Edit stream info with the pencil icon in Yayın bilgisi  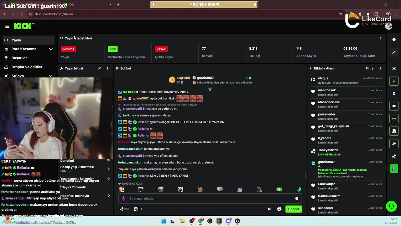pos(99,68)
